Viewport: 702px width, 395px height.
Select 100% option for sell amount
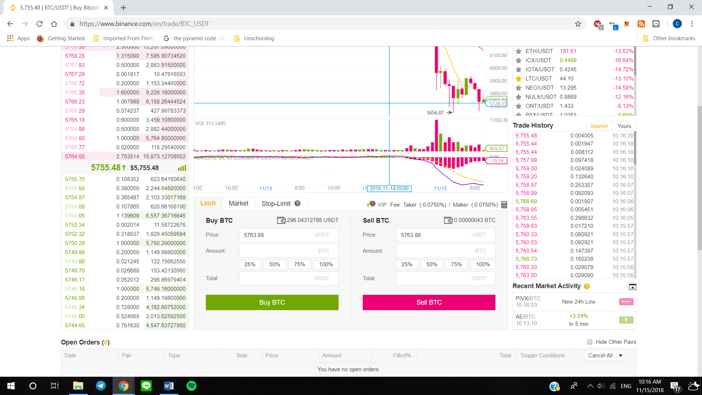coord(483,264)
